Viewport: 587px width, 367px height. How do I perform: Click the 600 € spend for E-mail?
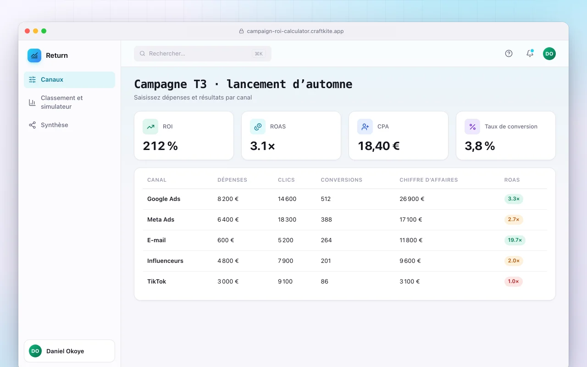click(226, 240)
